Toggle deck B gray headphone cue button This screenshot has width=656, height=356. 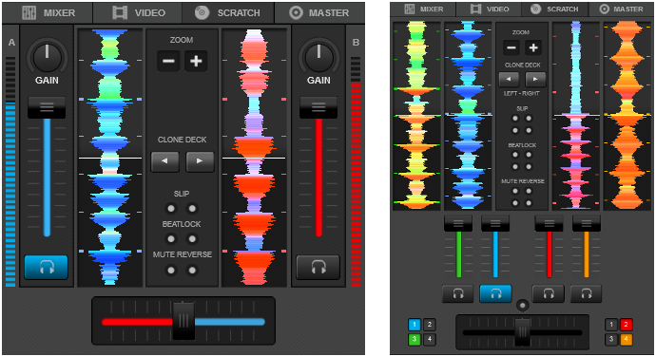coord(318,267)
